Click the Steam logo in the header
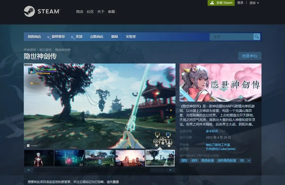Image resolution: width=285 pixels, height=185 pixels. point(42,11)
